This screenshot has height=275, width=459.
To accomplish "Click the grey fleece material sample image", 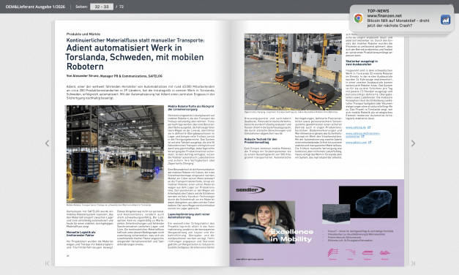I will [336, 214].
